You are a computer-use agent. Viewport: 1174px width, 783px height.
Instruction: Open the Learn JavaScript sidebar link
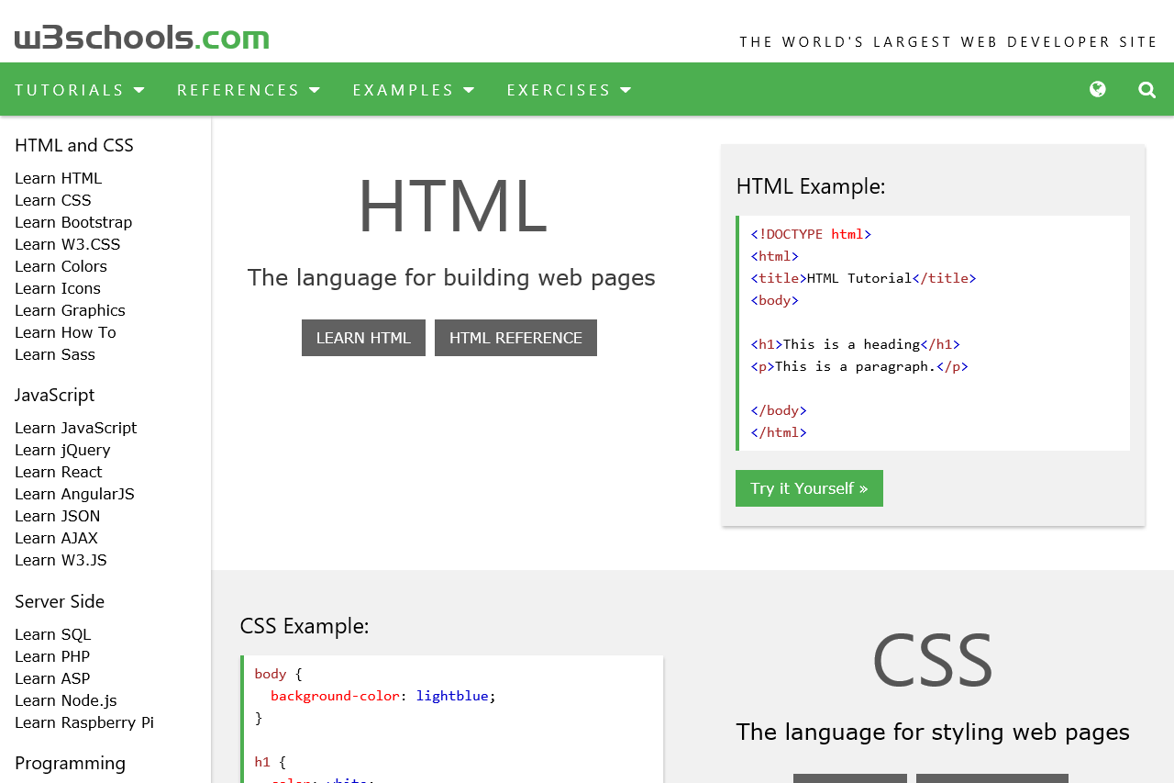tap(75, 428)
